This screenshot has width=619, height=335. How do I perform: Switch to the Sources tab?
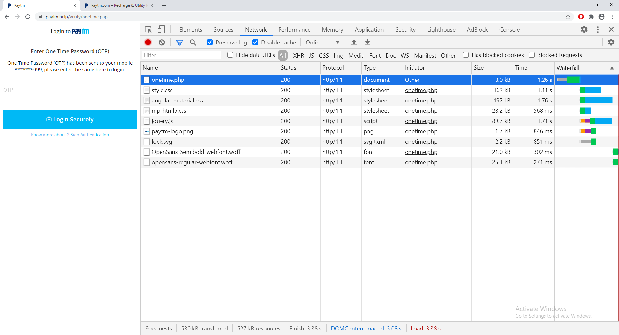223,29
